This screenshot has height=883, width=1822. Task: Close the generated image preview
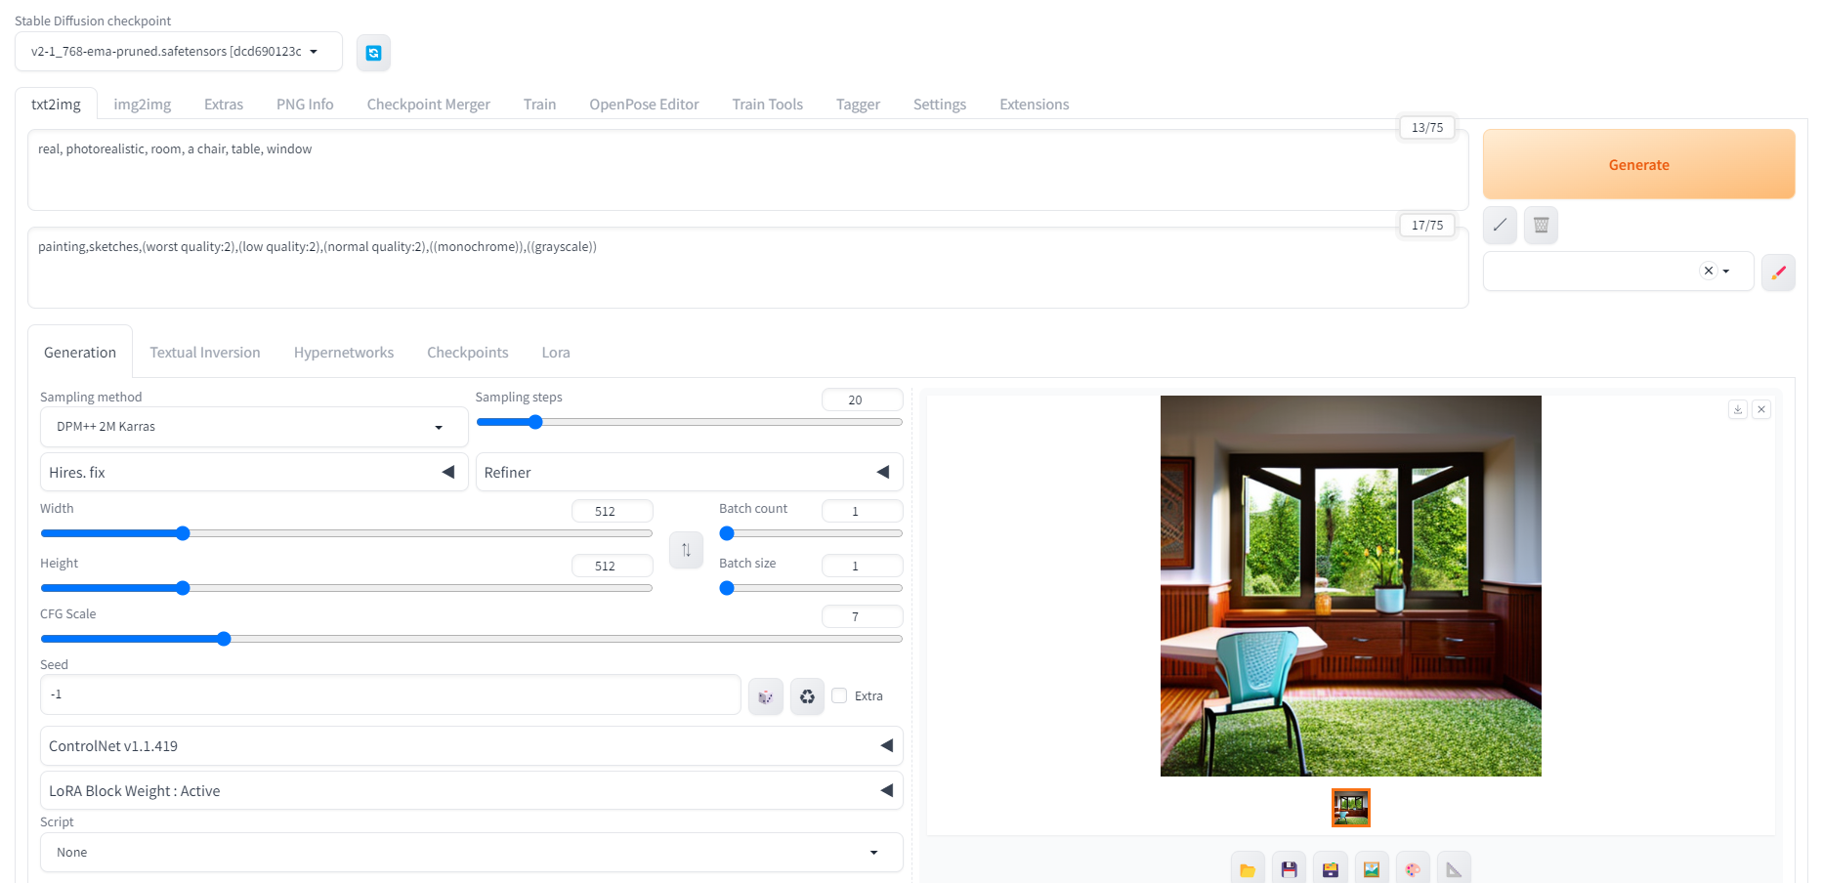click(x=1761, y=409)
